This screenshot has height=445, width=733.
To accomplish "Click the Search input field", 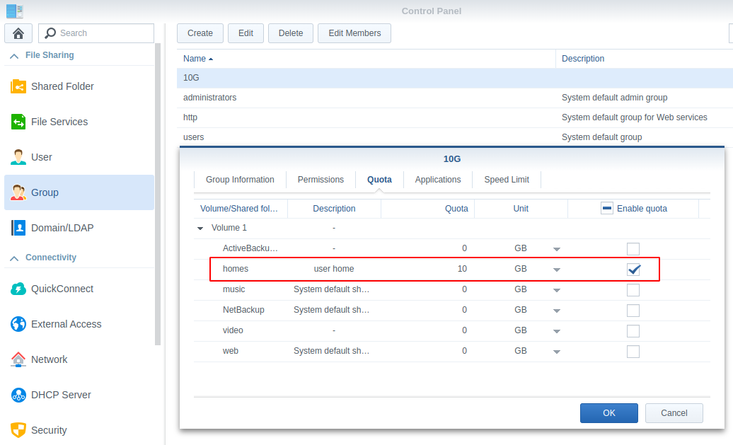I will (x=104, y=33).
